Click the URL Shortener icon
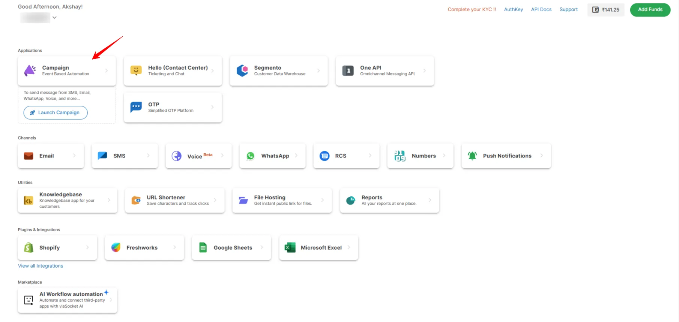The image size is (679, 322). click(136, 201)
